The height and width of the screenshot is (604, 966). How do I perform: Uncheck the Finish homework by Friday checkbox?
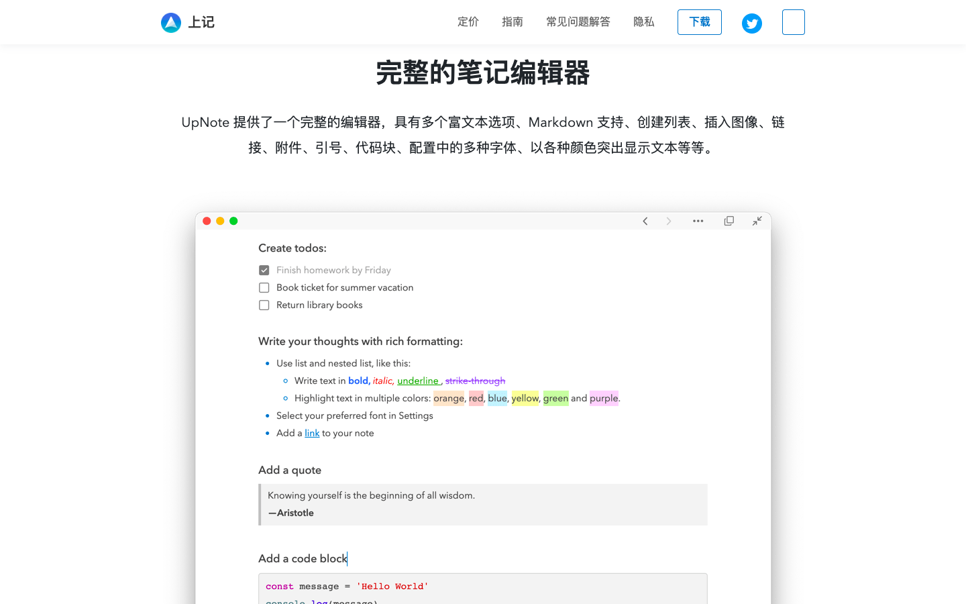[x=264, y=270]
